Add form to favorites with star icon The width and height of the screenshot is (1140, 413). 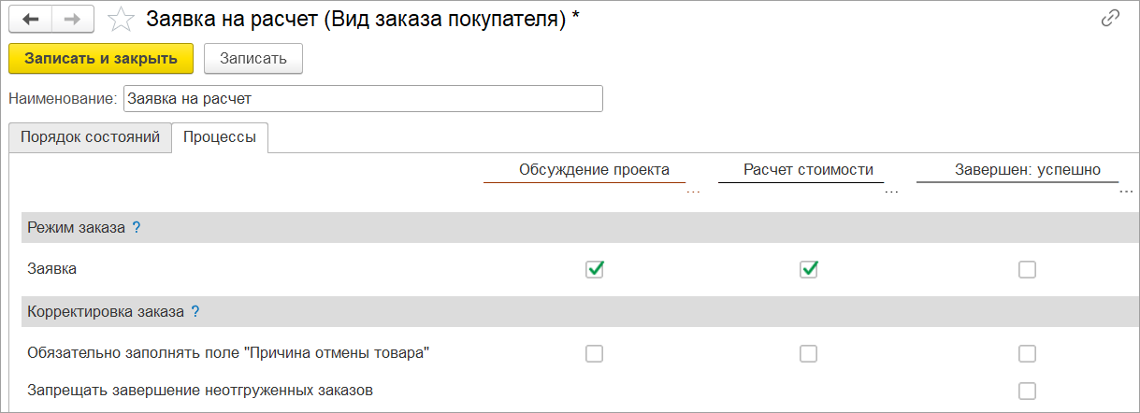121,20
